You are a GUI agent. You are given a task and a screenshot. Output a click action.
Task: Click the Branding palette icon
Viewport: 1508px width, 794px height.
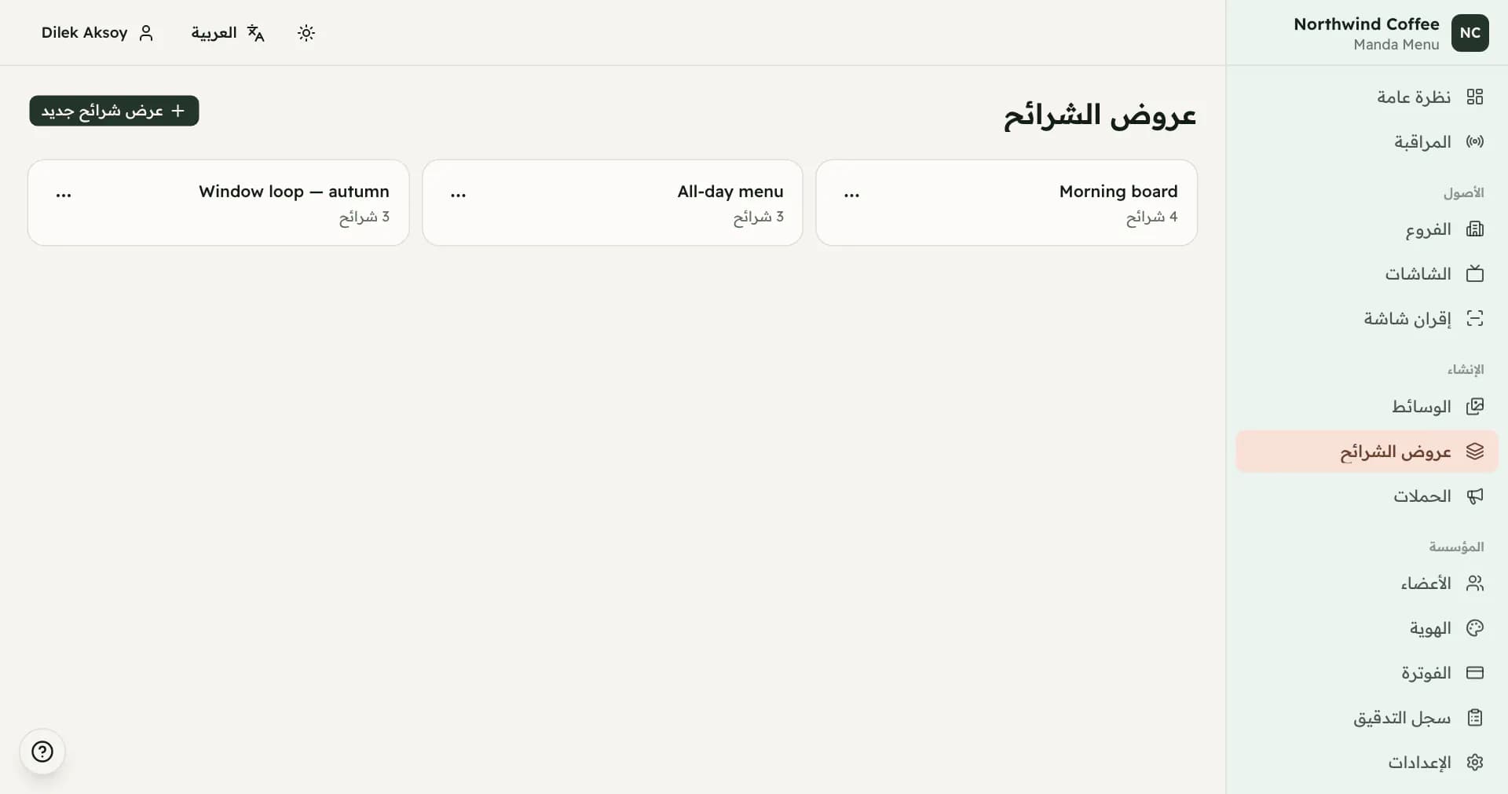(x=1475, y=628)
